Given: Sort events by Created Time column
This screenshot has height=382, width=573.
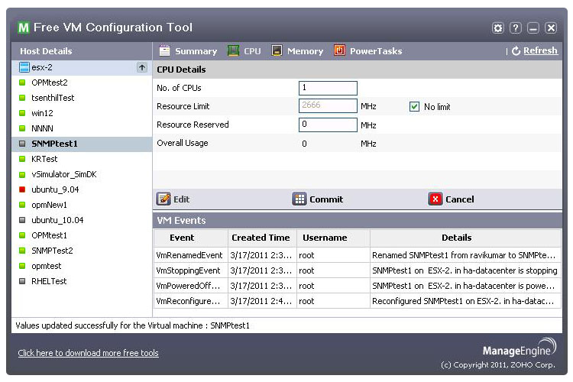Looking at the screenshot, I should pyautogui.click(x=261, y=238).
